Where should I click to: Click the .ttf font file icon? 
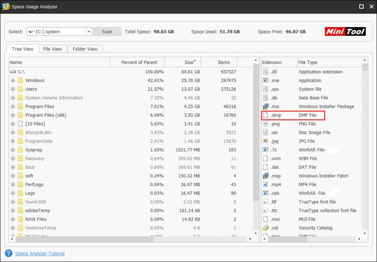pyautogui.click(x=265, y=202)
